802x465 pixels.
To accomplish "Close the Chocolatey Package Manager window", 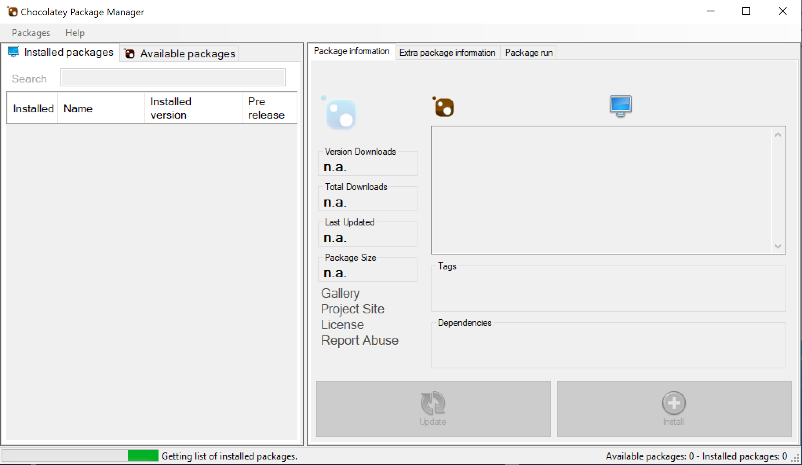I will pyautogui.click(x=782, y=11).
